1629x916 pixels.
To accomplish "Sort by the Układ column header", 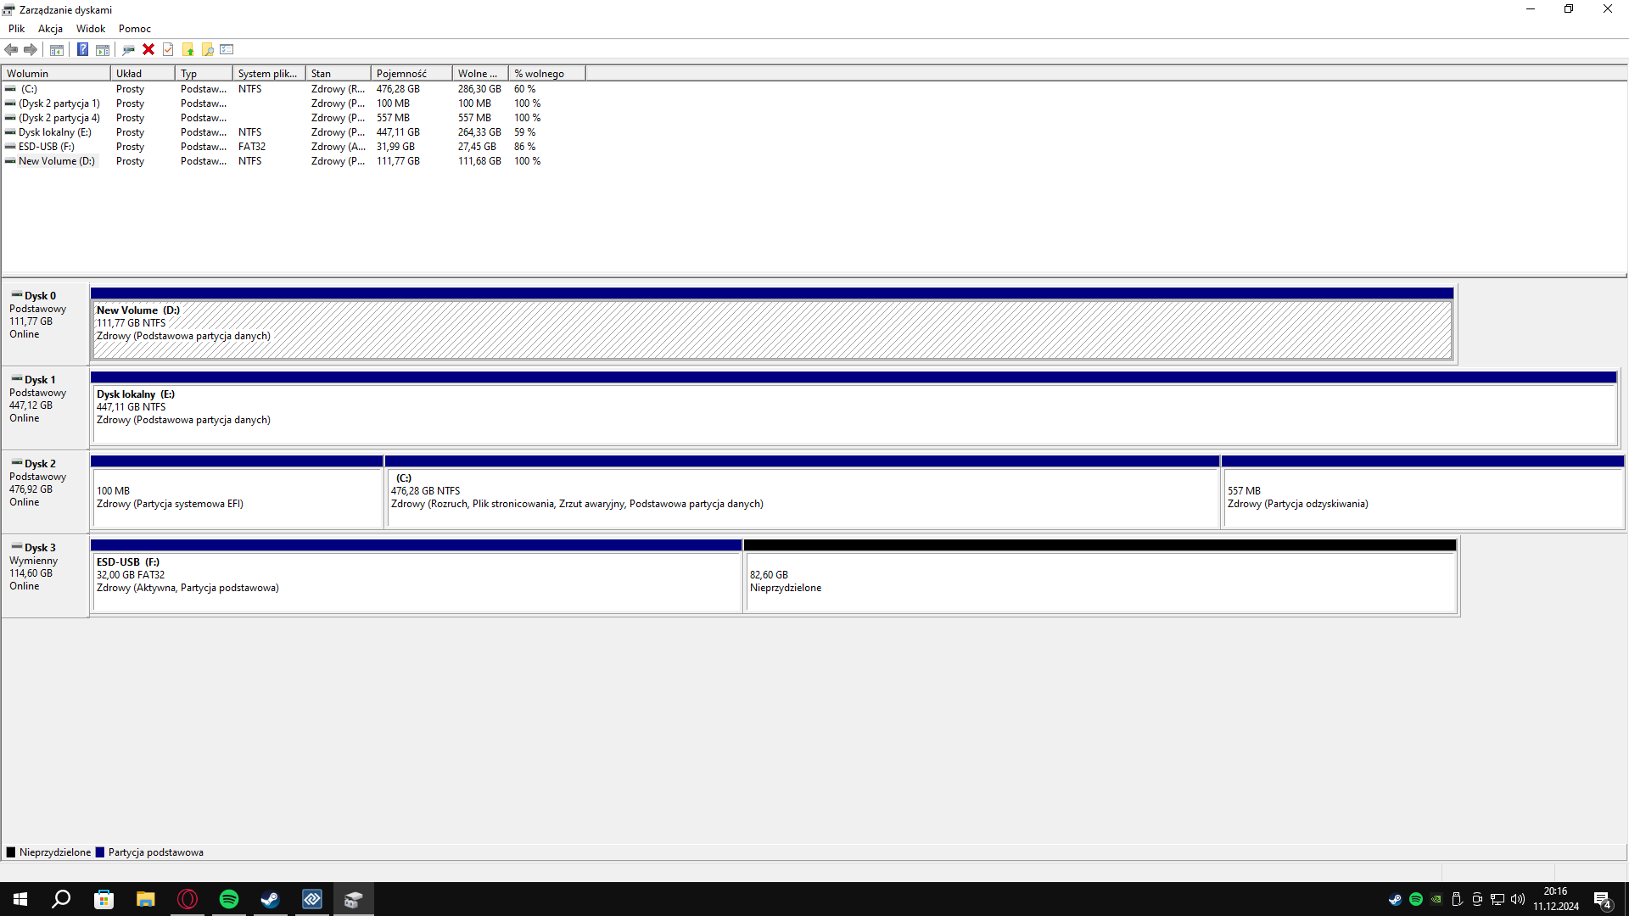I will [x=143, y=74].
